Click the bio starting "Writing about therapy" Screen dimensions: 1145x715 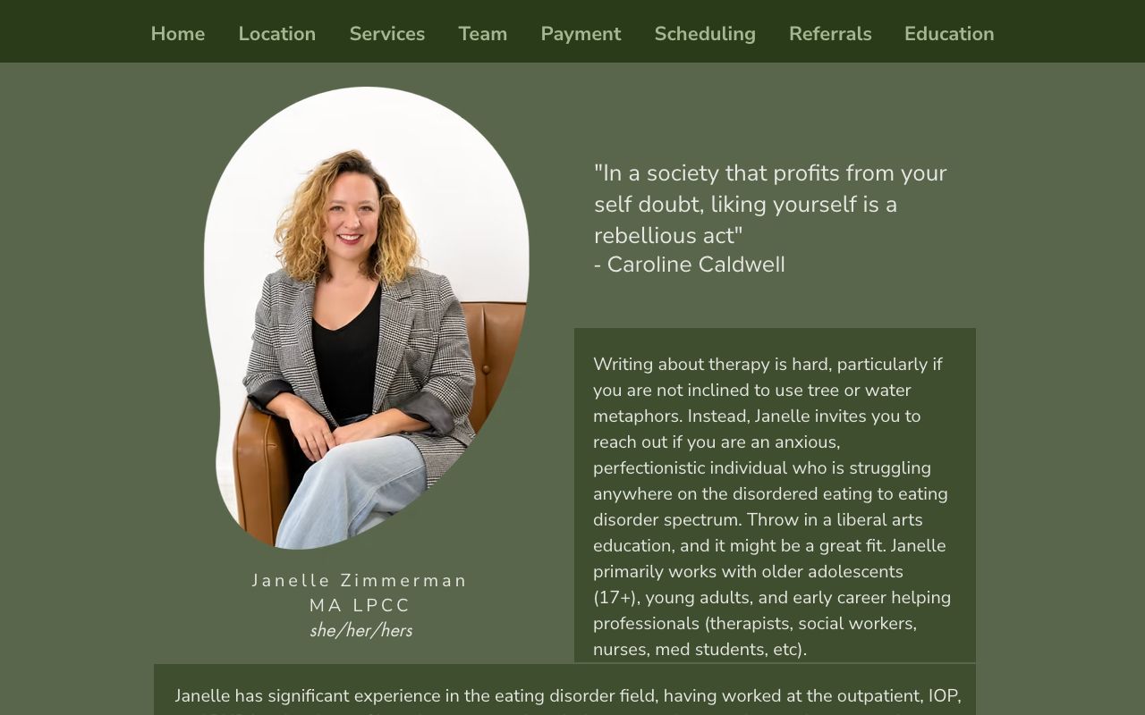(772, 493)
